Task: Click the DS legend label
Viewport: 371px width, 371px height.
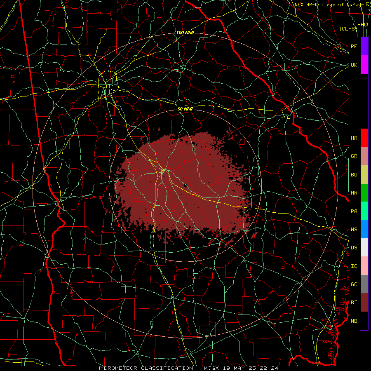Action: coord(354,247)
